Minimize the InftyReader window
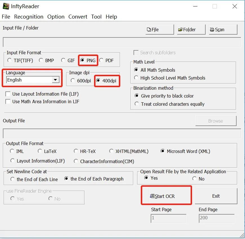The image size is (245, 239). click(x=195, y=6)
